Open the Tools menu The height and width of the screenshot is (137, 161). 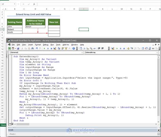pyautogui.click(x=58, y=45)
